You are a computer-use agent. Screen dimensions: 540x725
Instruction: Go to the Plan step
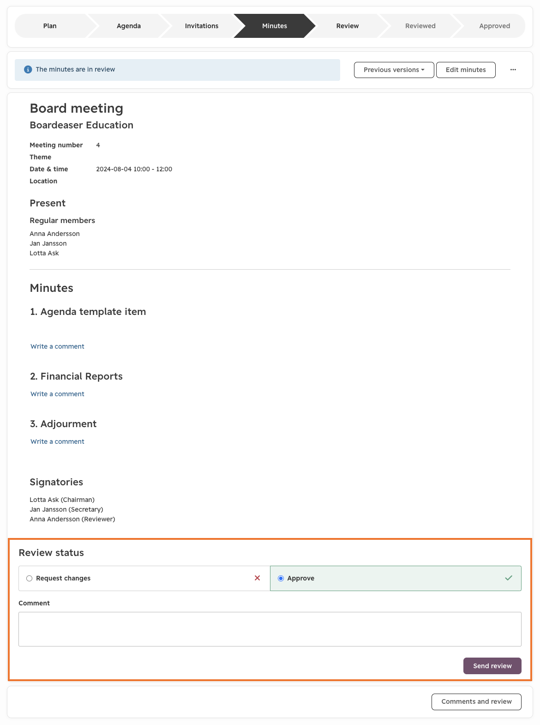point(50,26)
